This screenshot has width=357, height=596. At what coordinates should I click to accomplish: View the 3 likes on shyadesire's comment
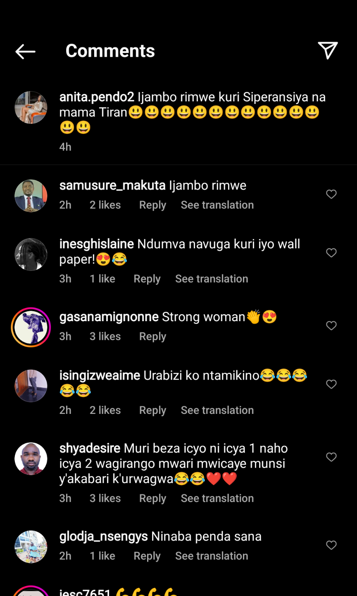click(x=105, y=498)
